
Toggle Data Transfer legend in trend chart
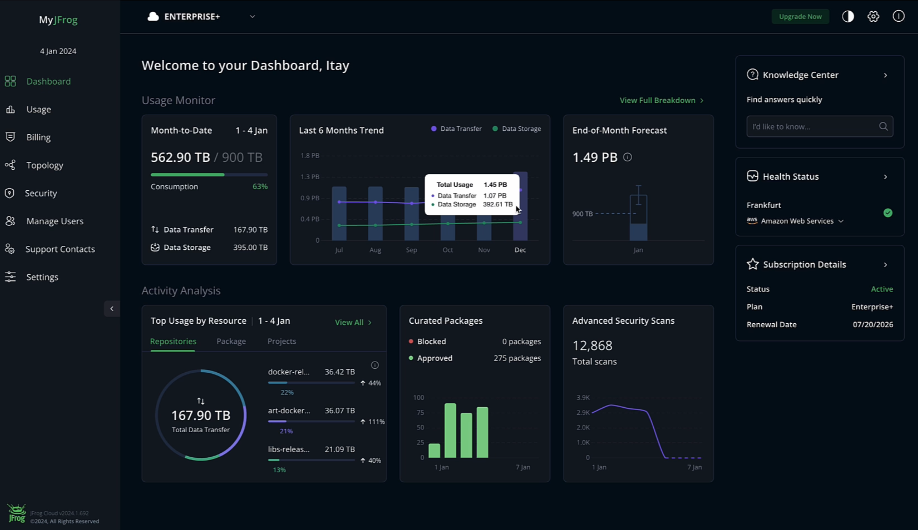tap(456, 129)
